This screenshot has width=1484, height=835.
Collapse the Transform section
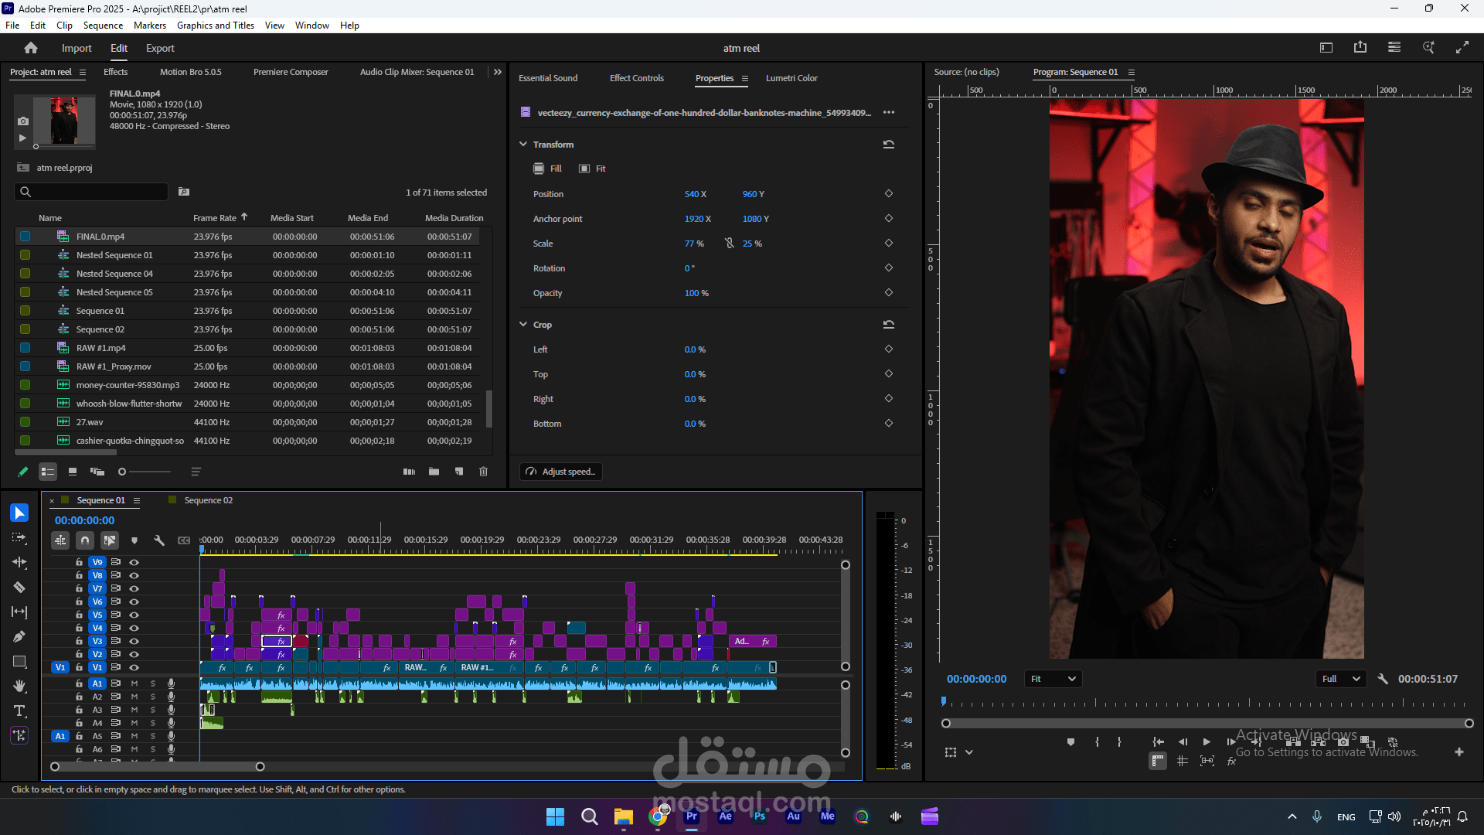[x=523, y=145]
